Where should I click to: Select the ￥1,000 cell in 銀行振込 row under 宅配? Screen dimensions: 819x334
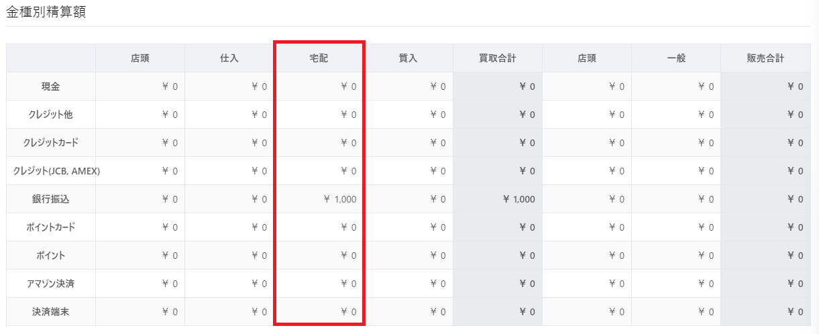coord(319,199)
